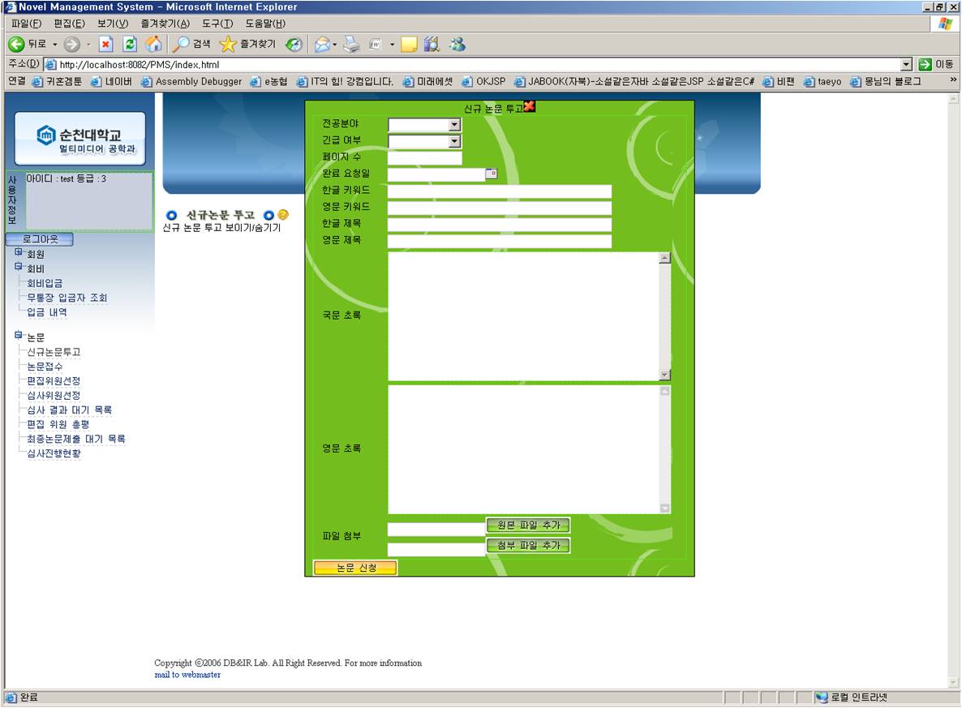Open the 긴급 여부 dropdown
Screen dimensions: 962x708
(x=455, y=140)
